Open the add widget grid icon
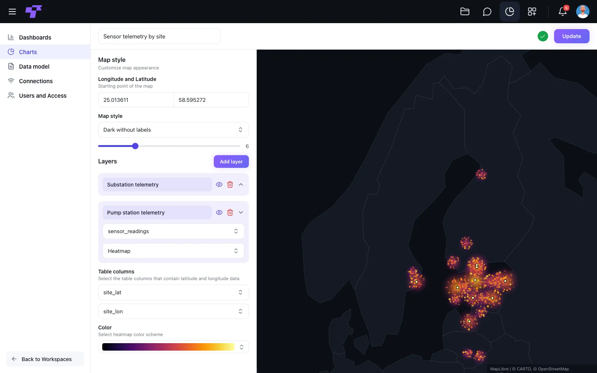The height and width of the screenshot is (373, 597). click(532, 12)
